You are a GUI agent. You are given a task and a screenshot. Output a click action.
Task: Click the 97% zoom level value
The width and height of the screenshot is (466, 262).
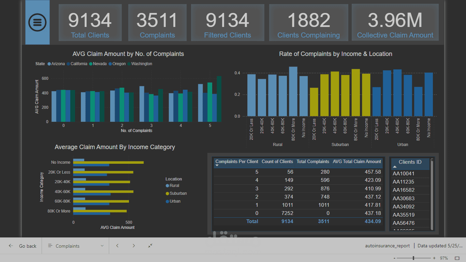444,258
